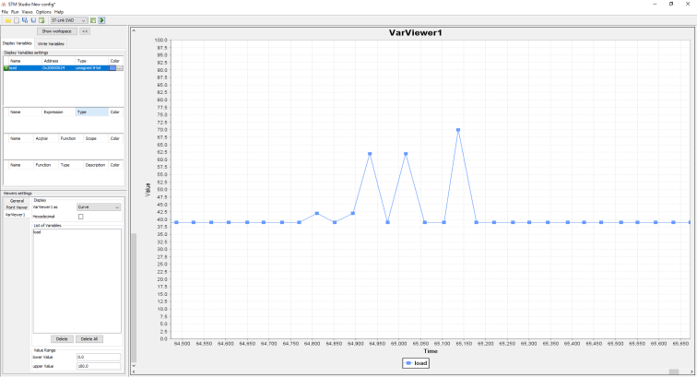Open the Run menu
Image resolution: width=697 pixels, height=377 pixels.
(17, 11)
